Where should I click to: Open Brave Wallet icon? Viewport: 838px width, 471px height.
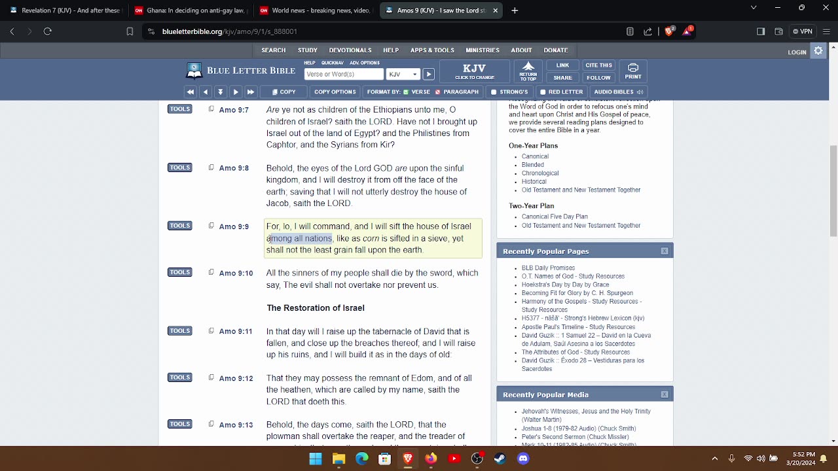pos(778,31)
